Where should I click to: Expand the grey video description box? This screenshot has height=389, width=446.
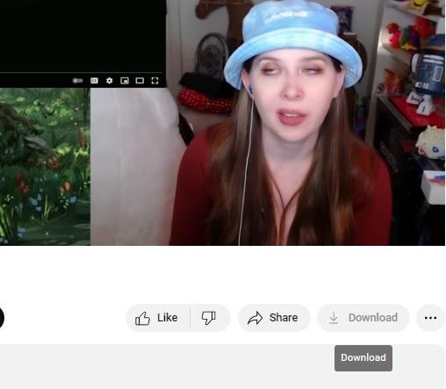[222, 366]
